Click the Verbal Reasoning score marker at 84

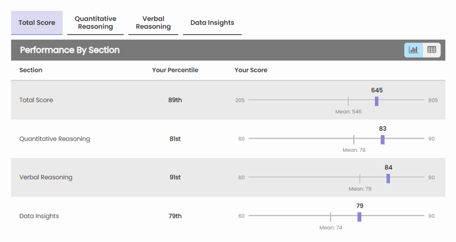click(x=388, y=178)
